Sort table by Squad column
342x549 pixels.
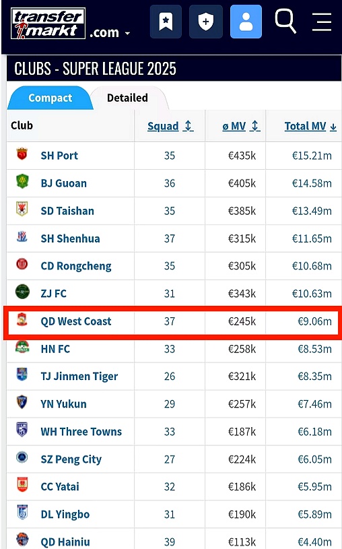(170, 126)
